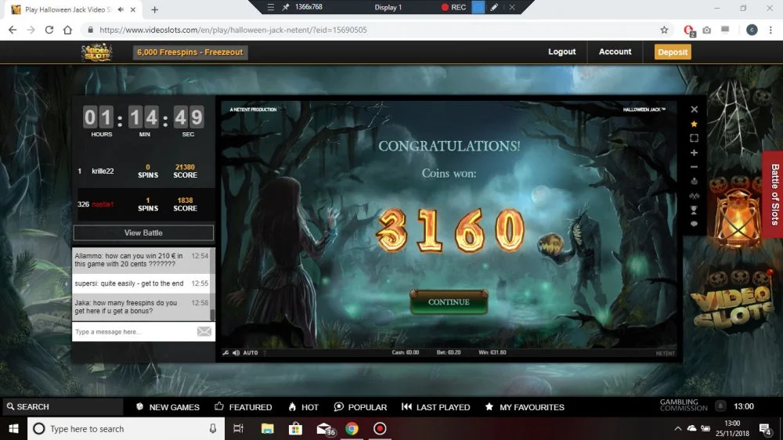Image resolution: width=783 pixels, height=440 pixels.
Task: Open the Mail app in taskbar
Action: pyautogui.click(x=325, y=428)
